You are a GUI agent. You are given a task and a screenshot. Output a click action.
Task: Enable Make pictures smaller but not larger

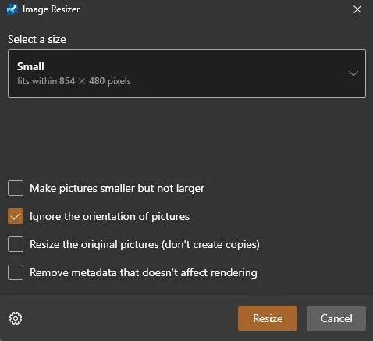tap(16, 188)
